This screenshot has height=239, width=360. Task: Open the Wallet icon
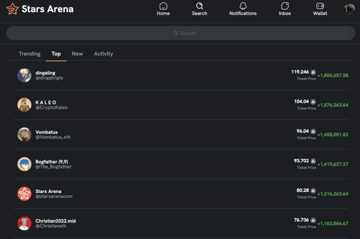click(320, 6)
